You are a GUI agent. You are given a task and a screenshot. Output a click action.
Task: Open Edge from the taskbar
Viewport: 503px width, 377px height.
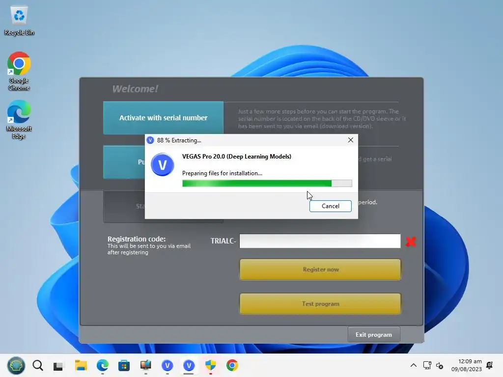pos(102,365)
